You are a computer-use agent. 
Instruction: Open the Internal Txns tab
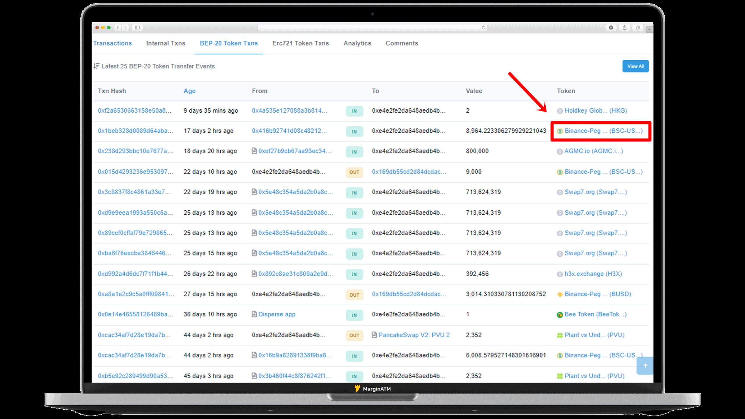[166, 43]
